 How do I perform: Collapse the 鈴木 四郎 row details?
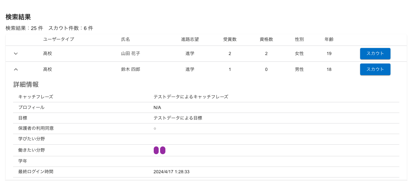16,69
